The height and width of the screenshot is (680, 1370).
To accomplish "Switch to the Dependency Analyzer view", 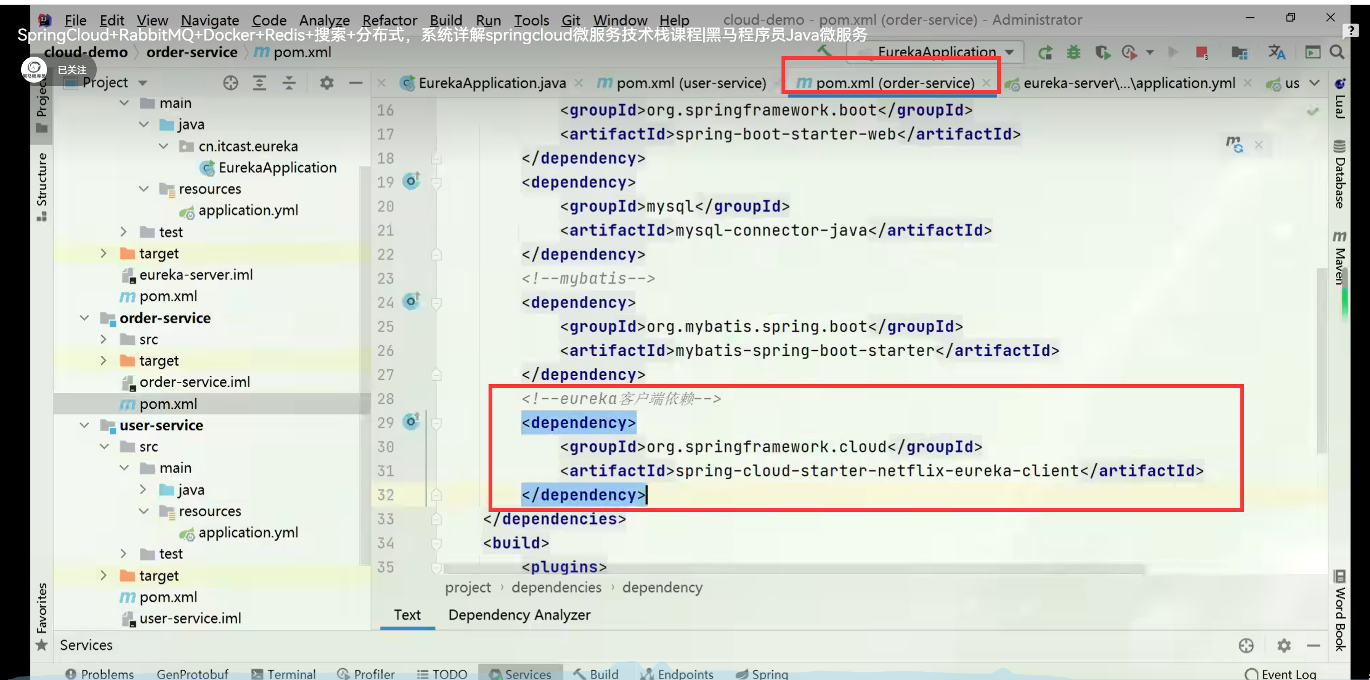I will click(x=519, y=615).
